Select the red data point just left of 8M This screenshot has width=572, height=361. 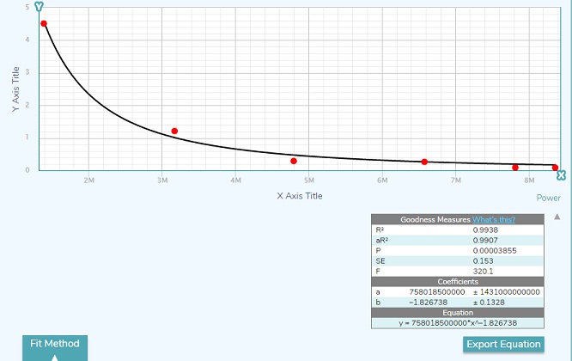pyautogui.click(x=515, y=168)
